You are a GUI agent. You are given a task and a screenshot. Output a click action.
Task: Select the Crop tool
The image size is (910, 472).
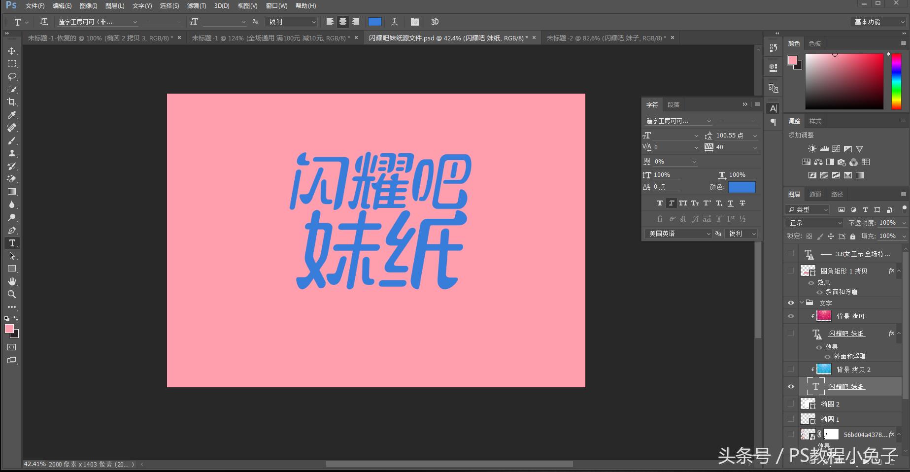[x=12, y=102]
